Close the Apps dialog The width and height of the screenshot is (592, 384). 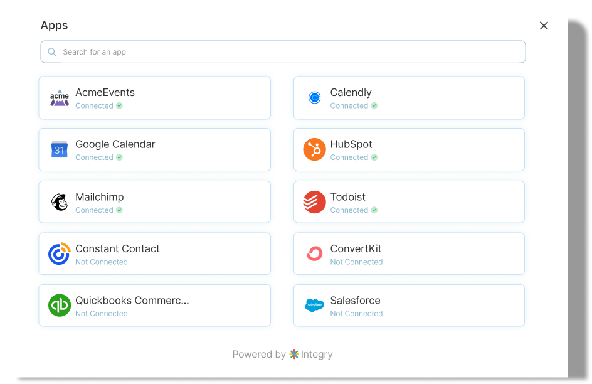(544, 26)
